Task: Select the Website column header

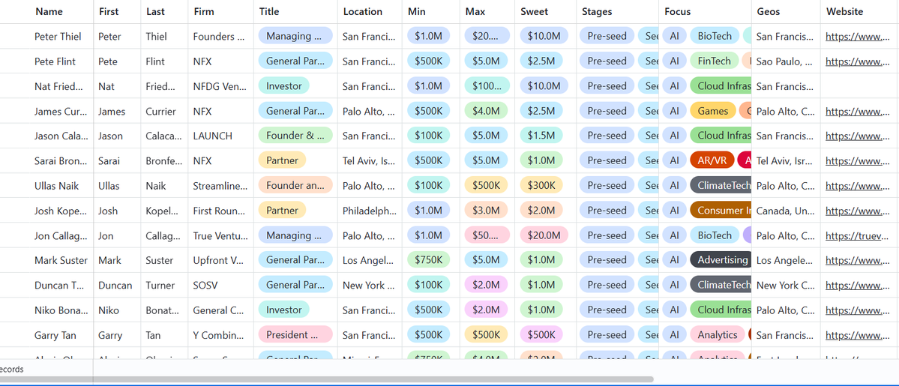Action: pos(844,11)
